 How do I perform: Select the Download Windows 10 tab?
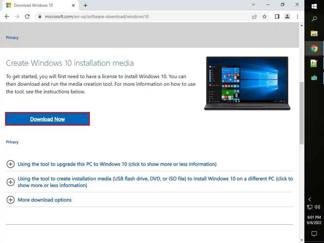(x=40, y=5)
